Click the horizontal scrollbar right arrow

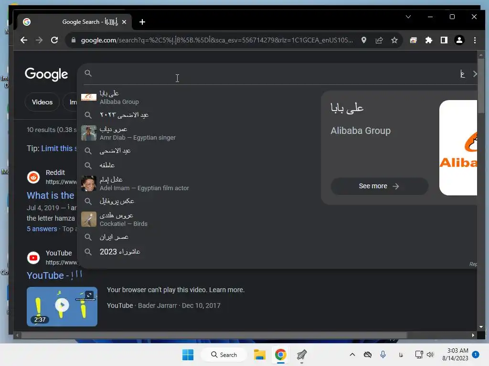click(473, 335)
